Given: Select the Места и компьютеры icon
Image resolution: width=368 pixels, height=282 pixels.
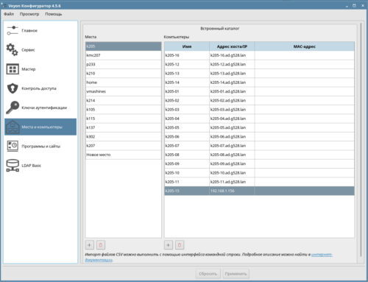Looking at the screenshot, I should pos(13,127).
